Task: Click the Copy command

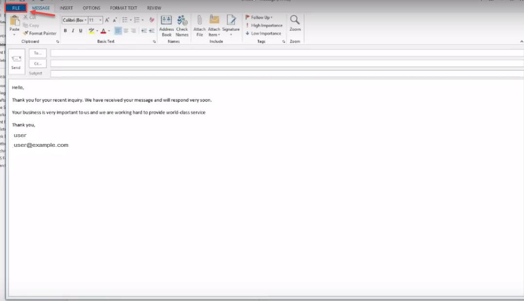Action: tap(31, 25)
